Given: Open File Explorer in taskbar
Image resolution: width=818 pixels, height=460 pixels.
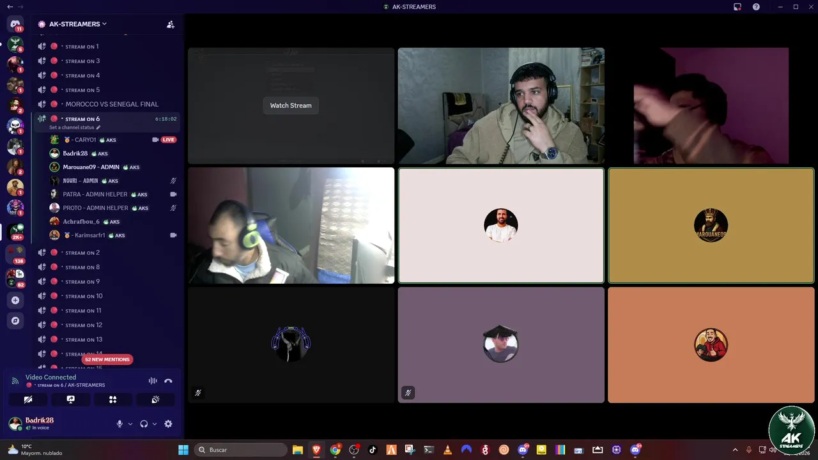Looking at the screenshot, I should pyautogui.click(x=297, y=450).
